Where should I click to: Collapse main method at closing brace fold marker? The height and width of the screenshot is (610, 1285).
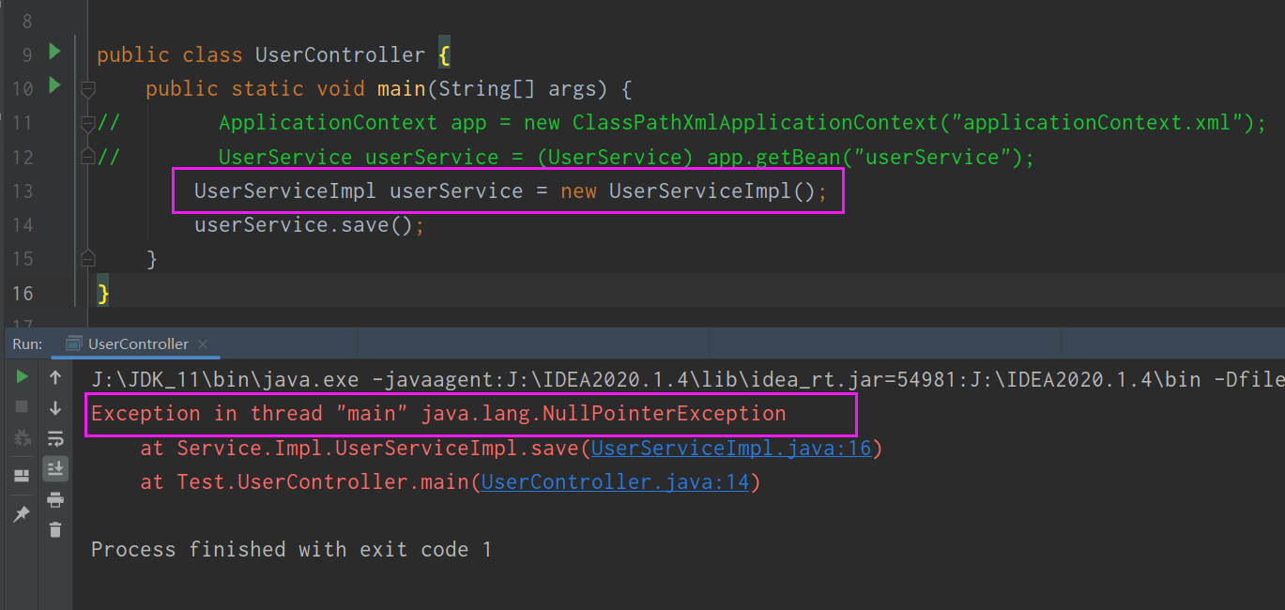(x=88, y=258)
